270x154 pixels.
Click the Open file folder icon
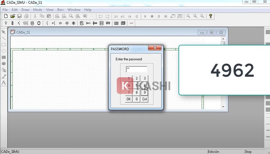13,16
